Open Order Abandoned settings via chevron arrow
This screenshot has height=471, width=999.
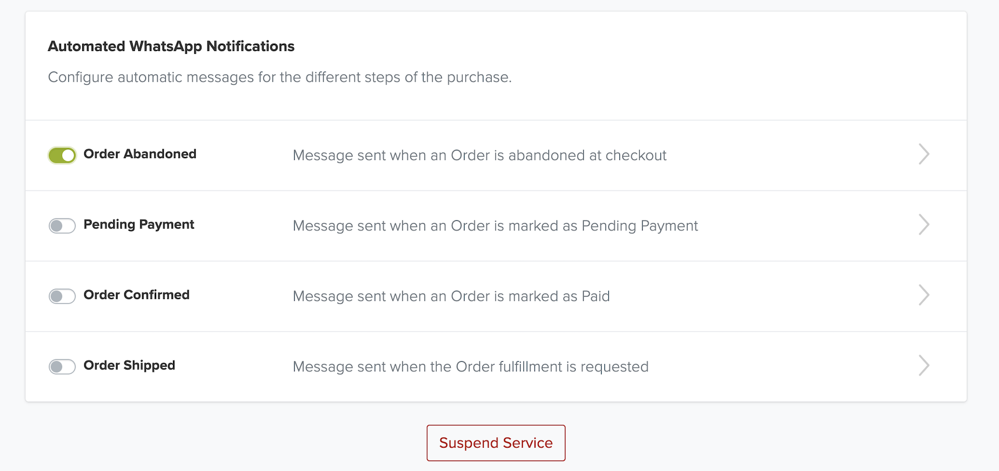pos(924,154)
